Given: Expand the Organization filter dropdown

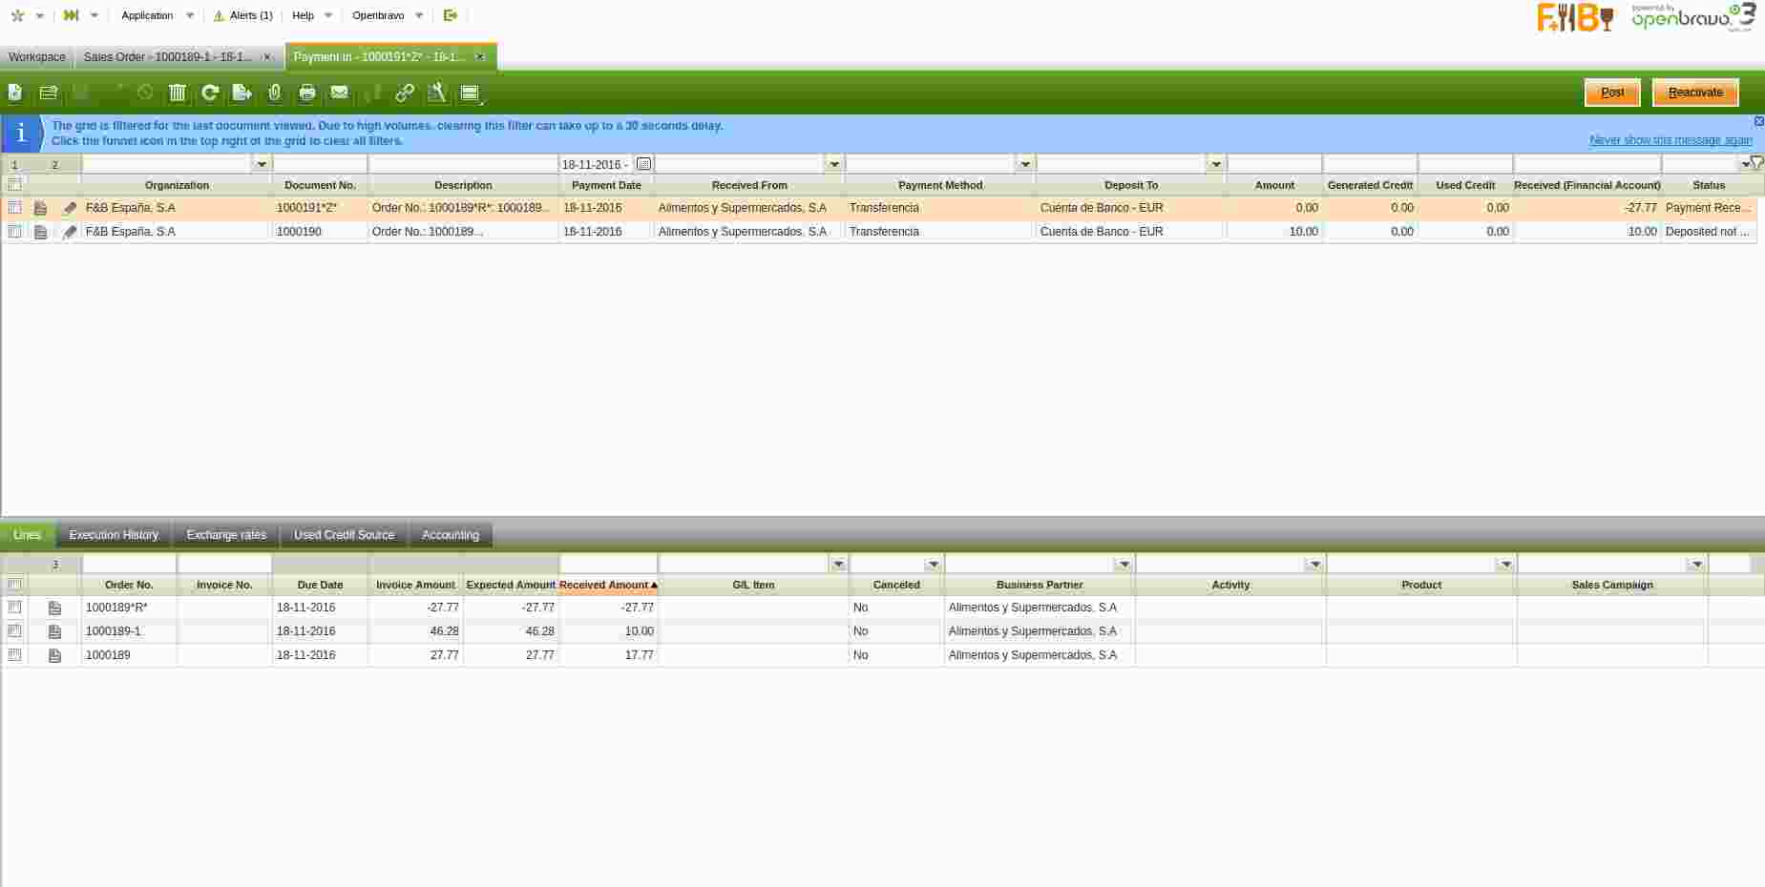Looking at the screenshot, I should [262, 164].
